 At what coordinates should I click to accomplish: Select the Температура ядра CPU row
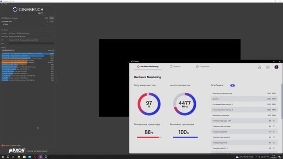[244, 121]
